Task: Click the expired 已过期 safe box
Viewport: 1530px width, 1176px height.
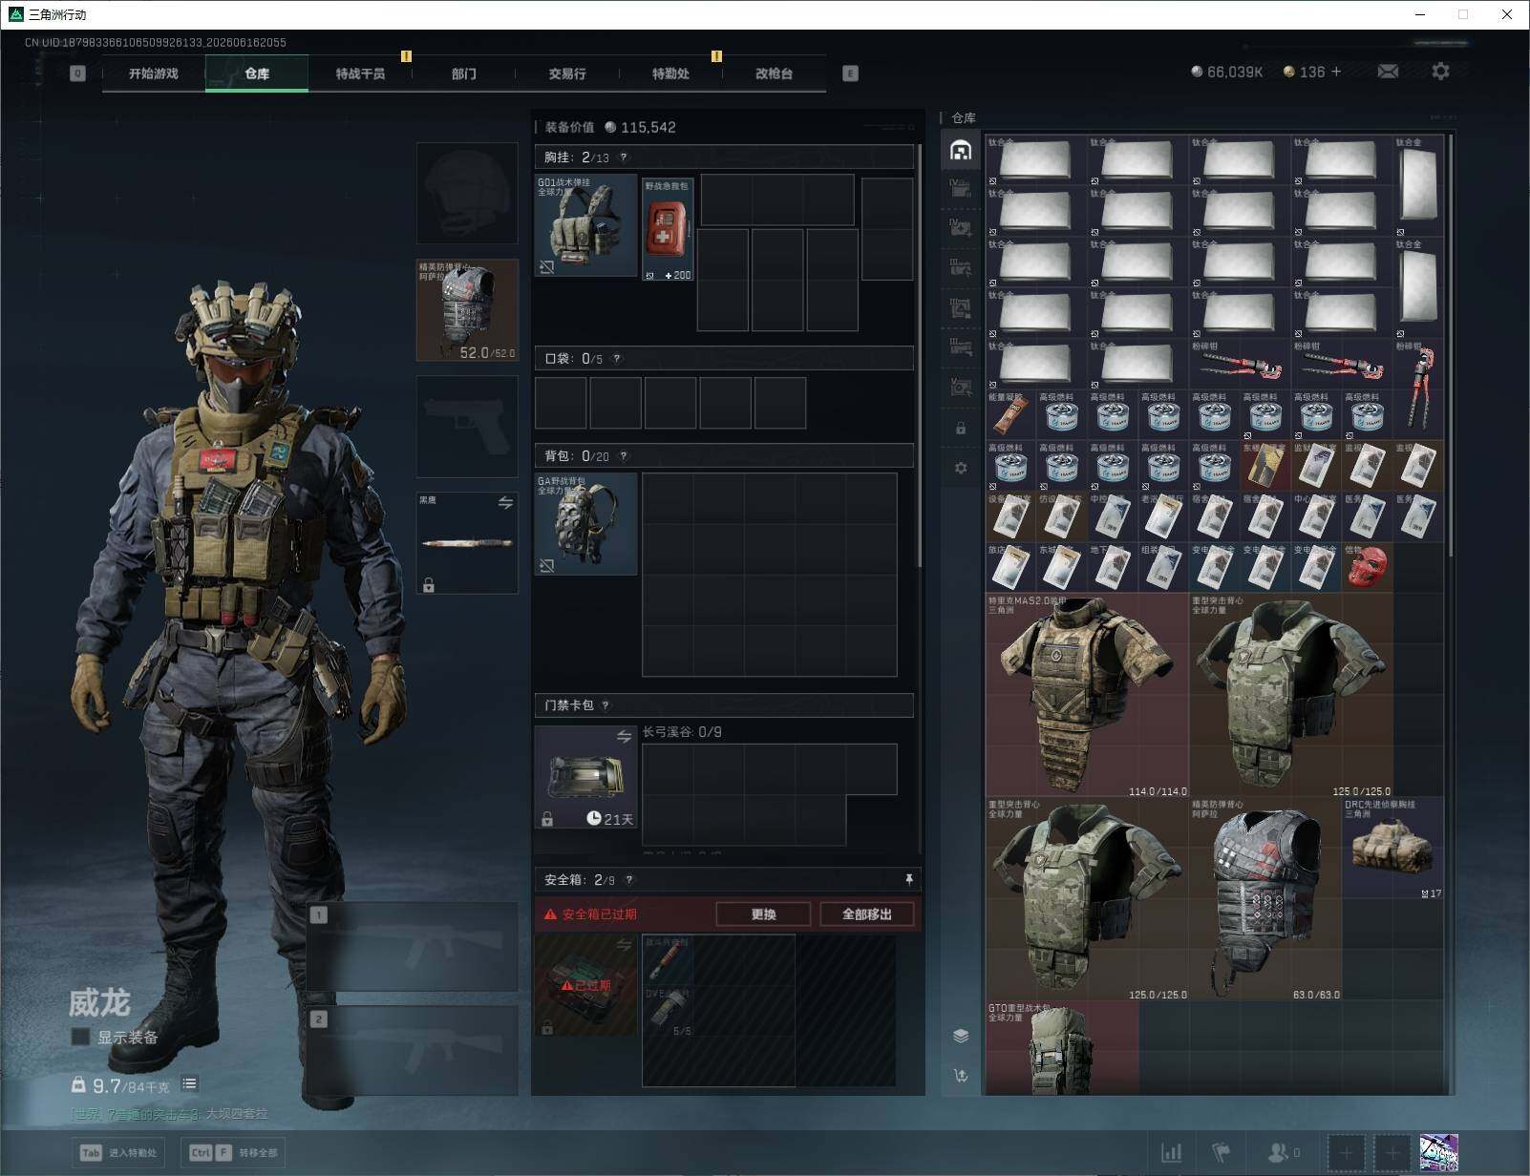Action: coord(585,985)
